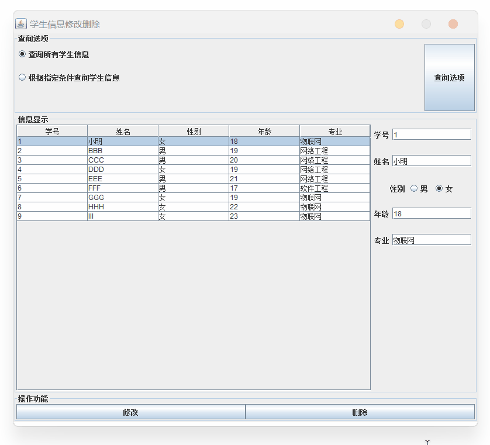This screenshot has height=445, width=490.
Task: Close the window with the red button
Action: coord(453,24)
